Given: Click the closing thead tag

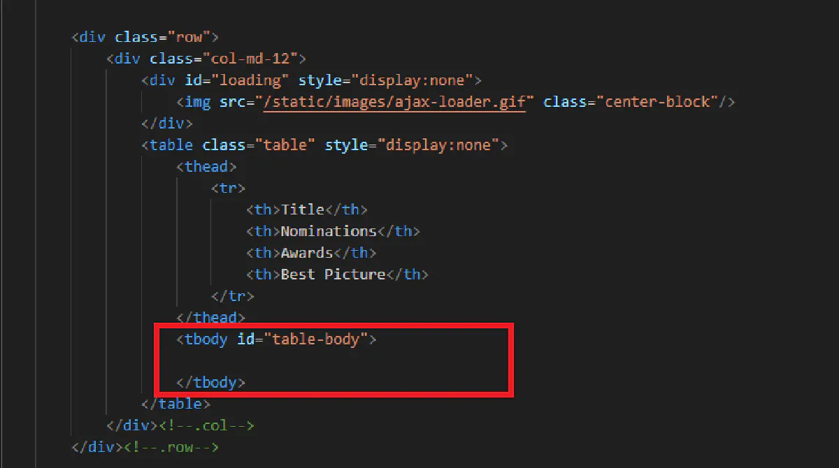Looking at the screenshot, I should [x=210, y=317].
